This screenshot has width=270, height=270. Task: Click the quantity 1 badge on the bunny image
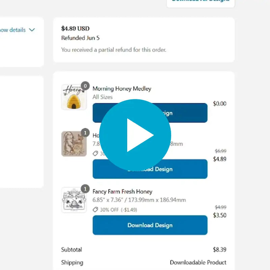pos(85,133)
